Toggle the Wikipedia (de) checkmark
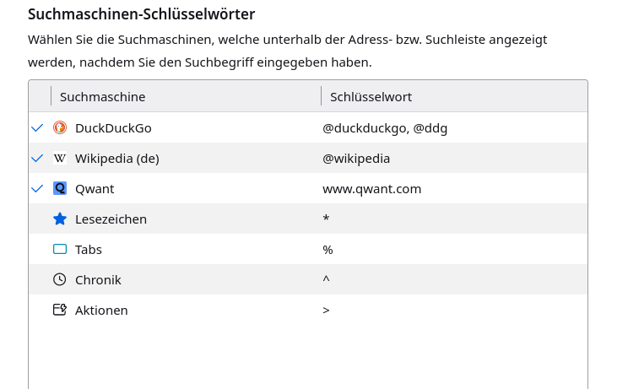 37,159
